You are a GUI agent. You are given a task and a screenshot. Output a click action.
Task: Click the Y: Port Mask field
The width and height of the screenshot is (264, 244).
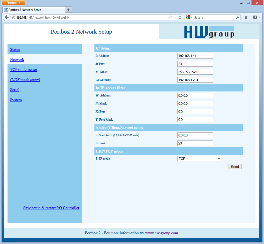[195, 120]
